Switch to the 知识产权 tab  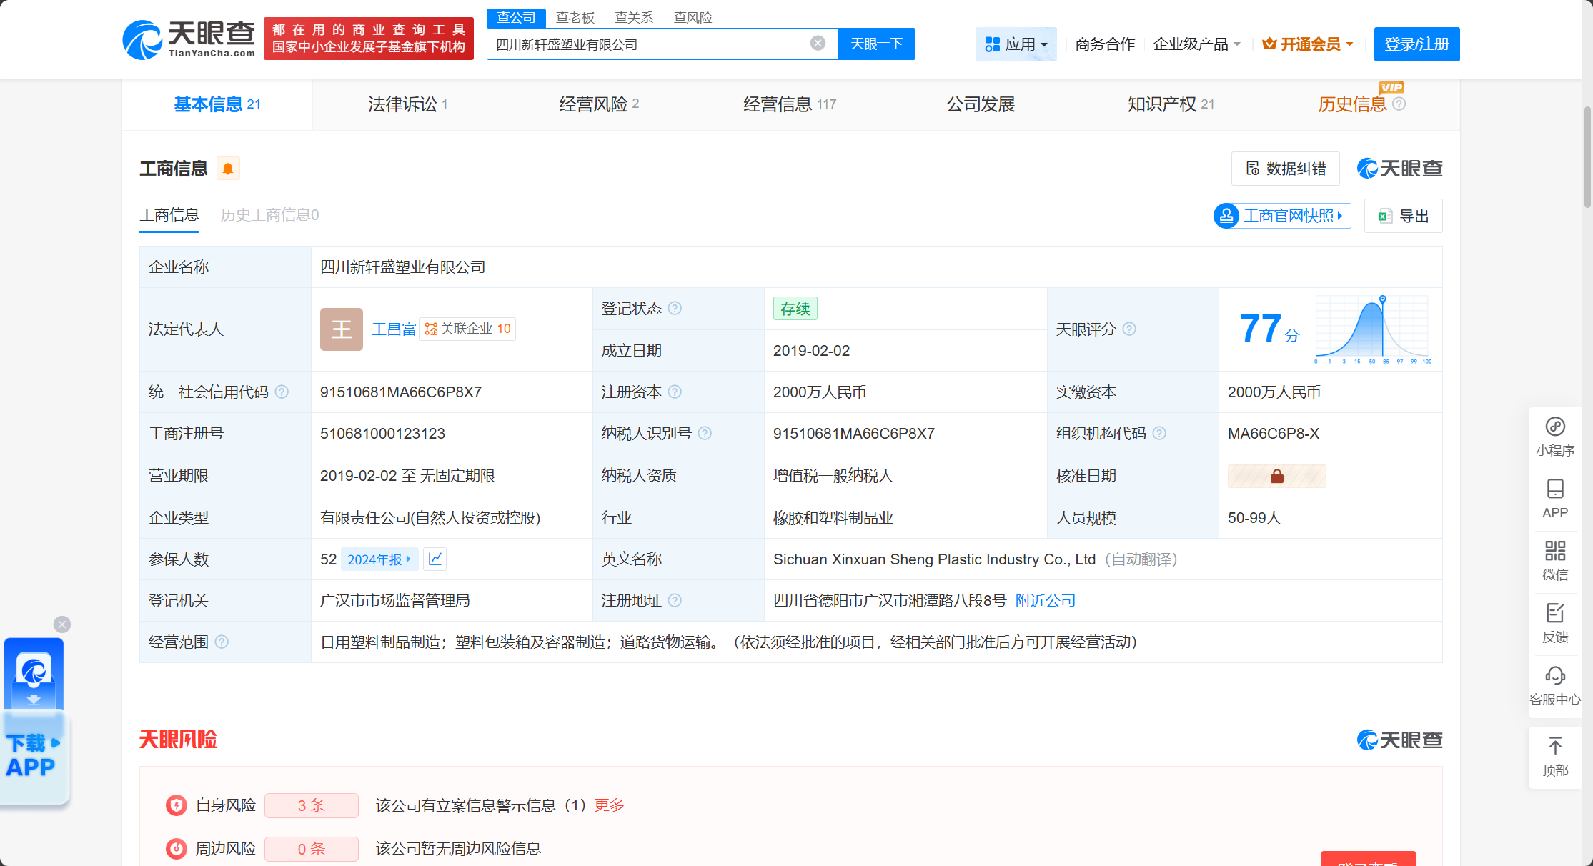pos(1170,104)
